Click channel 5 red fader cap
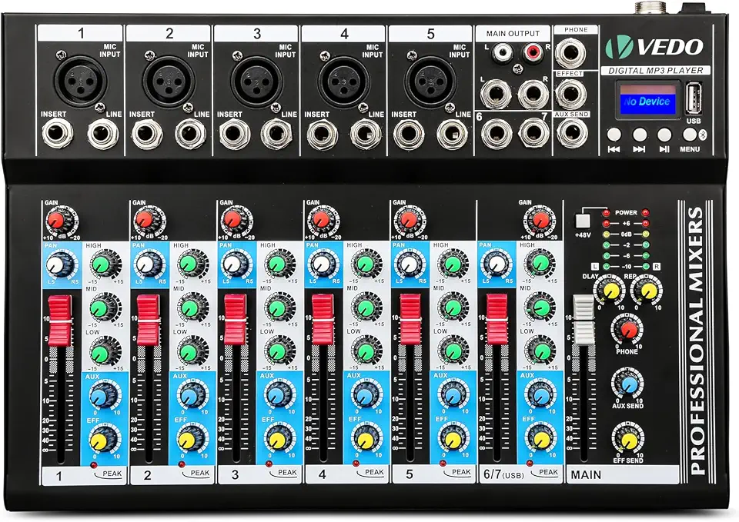Screen dimensions: 739x522 tap(410, 319)
